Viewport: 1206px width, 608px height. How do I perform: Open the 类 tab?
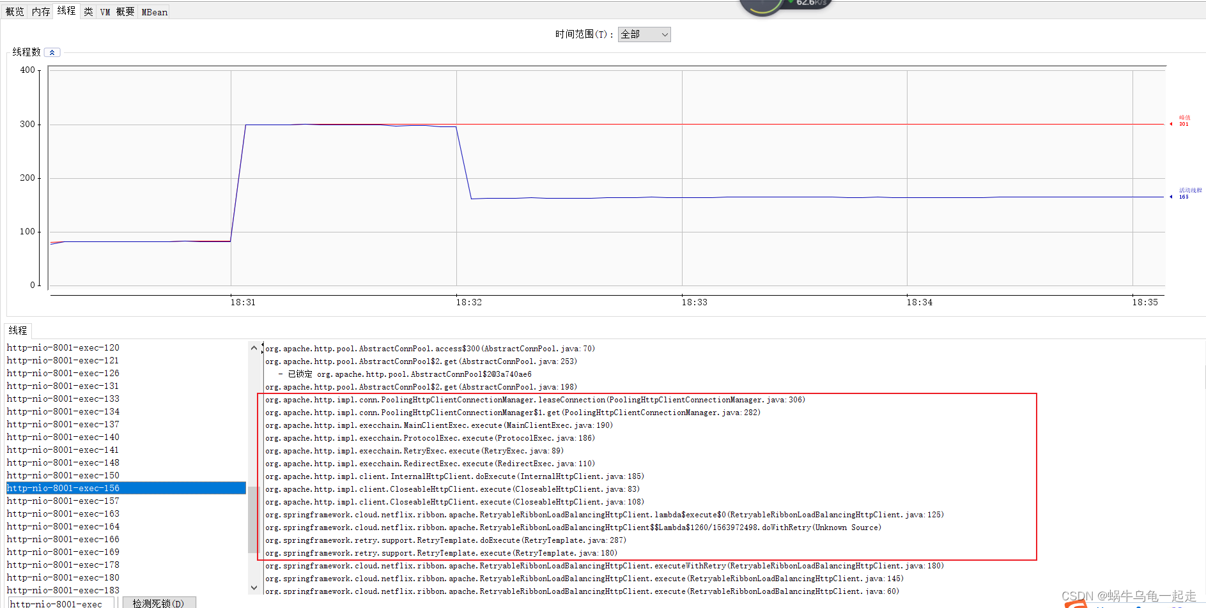click(x=88, y=11)
